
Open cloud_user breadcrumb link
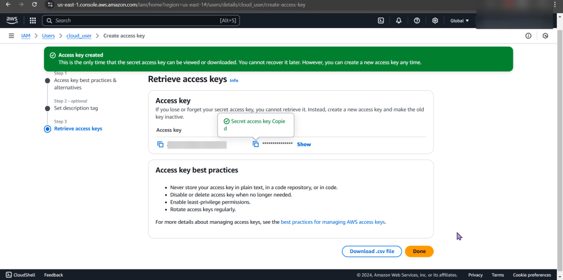pos(79,36)
